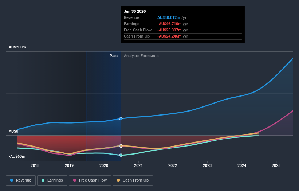Viewport: 299px width, 191px height.
Task: Click the Jun 30 2020 tooltip date
Action: (x=135, y=11)
